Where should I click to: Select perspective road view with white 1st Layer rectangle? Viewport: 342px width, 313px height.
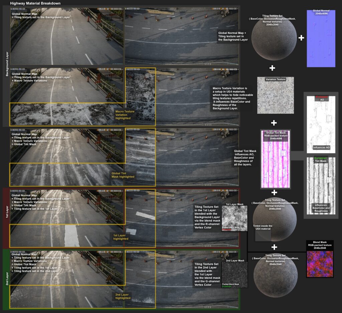click(67, 218)
